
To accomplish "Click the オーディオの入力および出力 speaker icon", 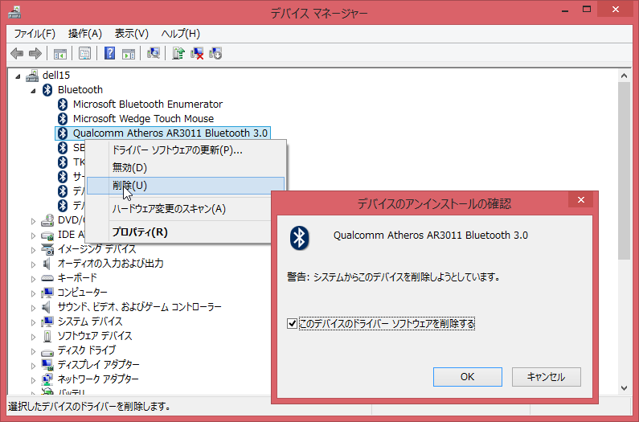I will click(x=47, y=264).
